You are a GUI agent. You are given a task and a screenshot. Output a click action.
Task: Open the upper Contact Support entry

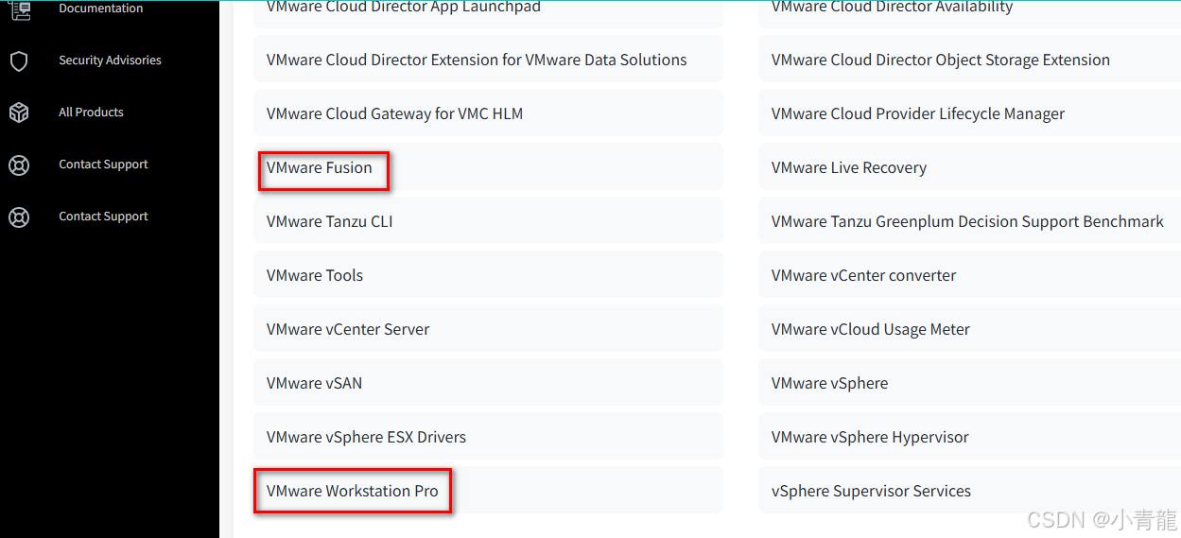(103, 165)
